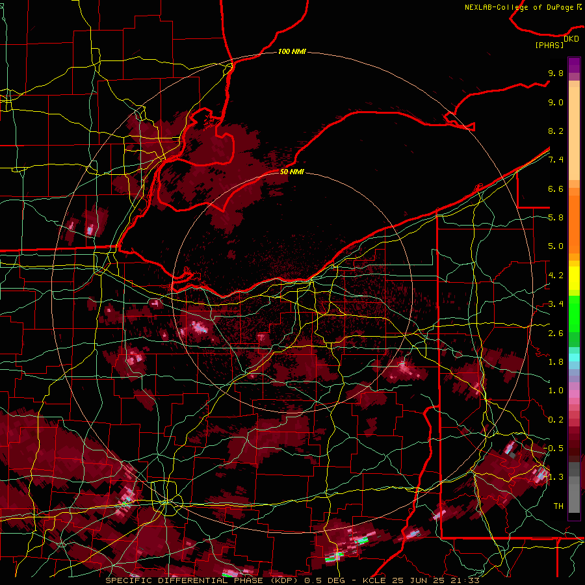Pick the bright green band on color scale
The width and height of the screenshot is (585, 585).
(x=574, y=314)
